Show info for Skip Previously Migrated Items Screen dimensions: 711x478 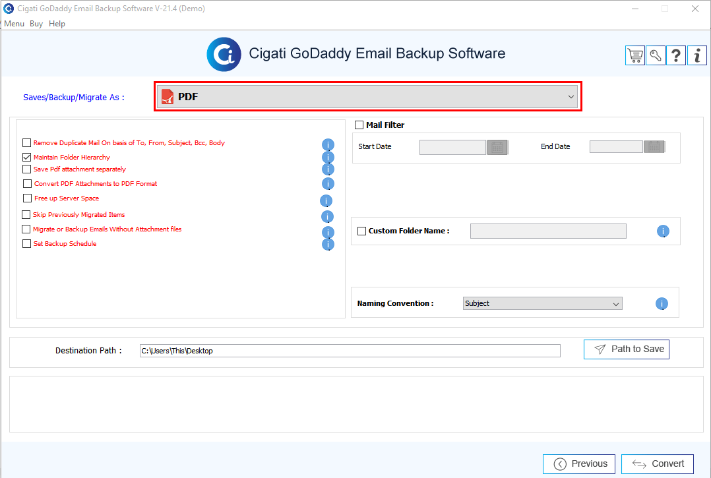tap(327, 216)
